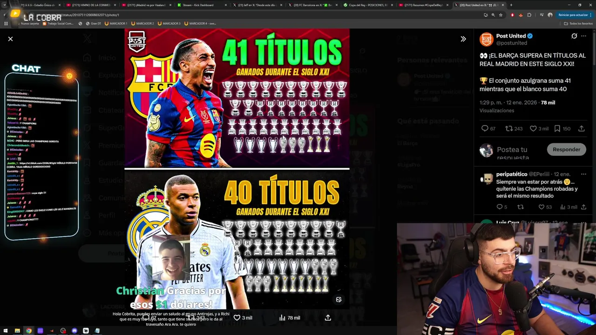Click the tweet timestamp 1:29 p. m.
Screen dimensions: 596x335
pos(509,102)
